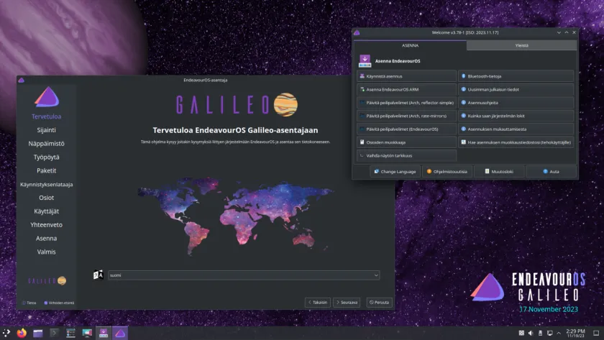Screen dimensions: 604x340
Task: Switch to the ASENNA tab
Action: click(411, 45)
